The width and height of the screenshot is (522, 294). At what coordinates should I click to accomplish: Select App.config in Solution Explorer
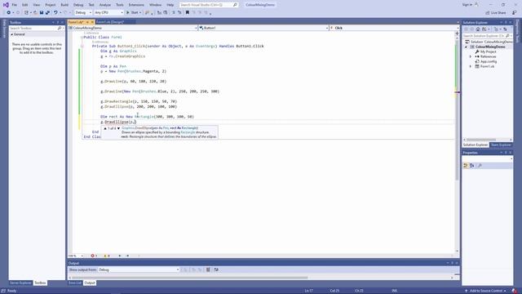488,61
